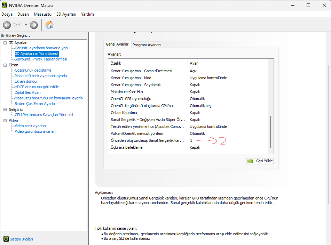The height and width of the screenshot is (245, 331).
Task: Select Tercih edilen yenileme hızı row
Action: point(188,127)
